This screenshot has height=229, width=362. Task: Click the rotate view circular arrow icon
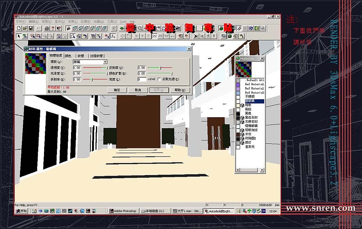(x=128, y=36)
